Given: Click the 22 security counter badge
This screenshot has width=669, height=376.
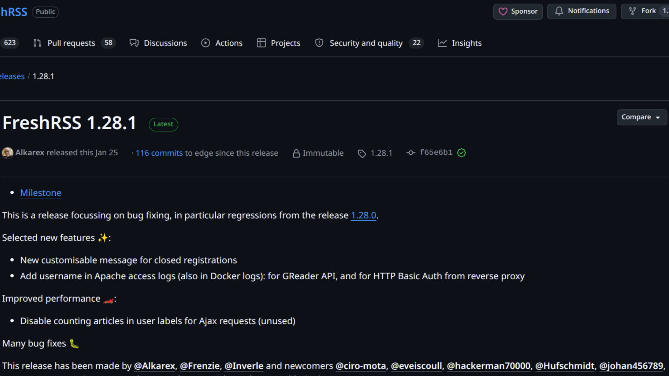Looking at the screenshot, I should coord(416,43).
